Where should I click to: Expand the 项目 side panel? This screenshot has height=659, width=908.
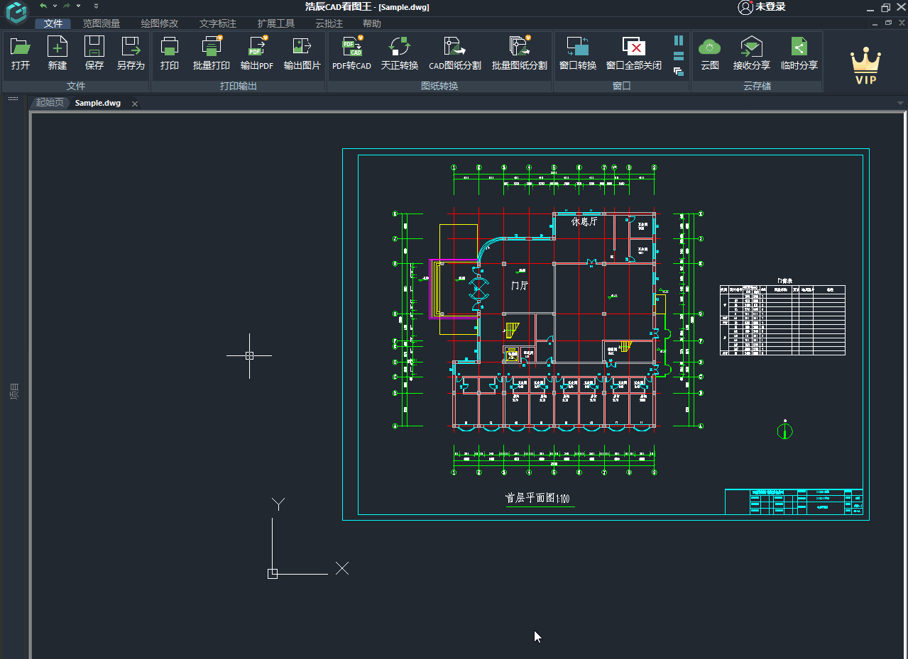click(x=14, y=391)
